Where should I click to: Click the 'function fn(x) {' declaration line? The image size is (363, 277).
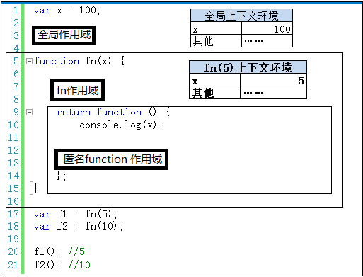click(x=79, y=61)
